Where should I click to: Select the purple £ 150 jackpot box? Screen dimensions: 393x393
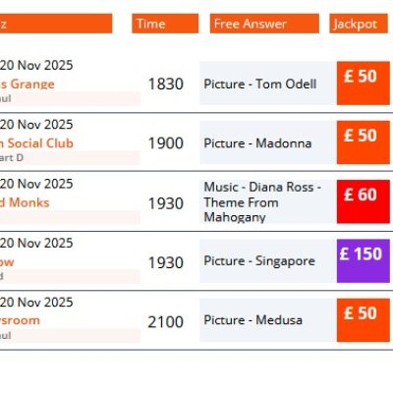[x=364, y=261]
